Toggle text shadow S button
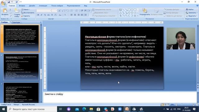 [52, 15]
